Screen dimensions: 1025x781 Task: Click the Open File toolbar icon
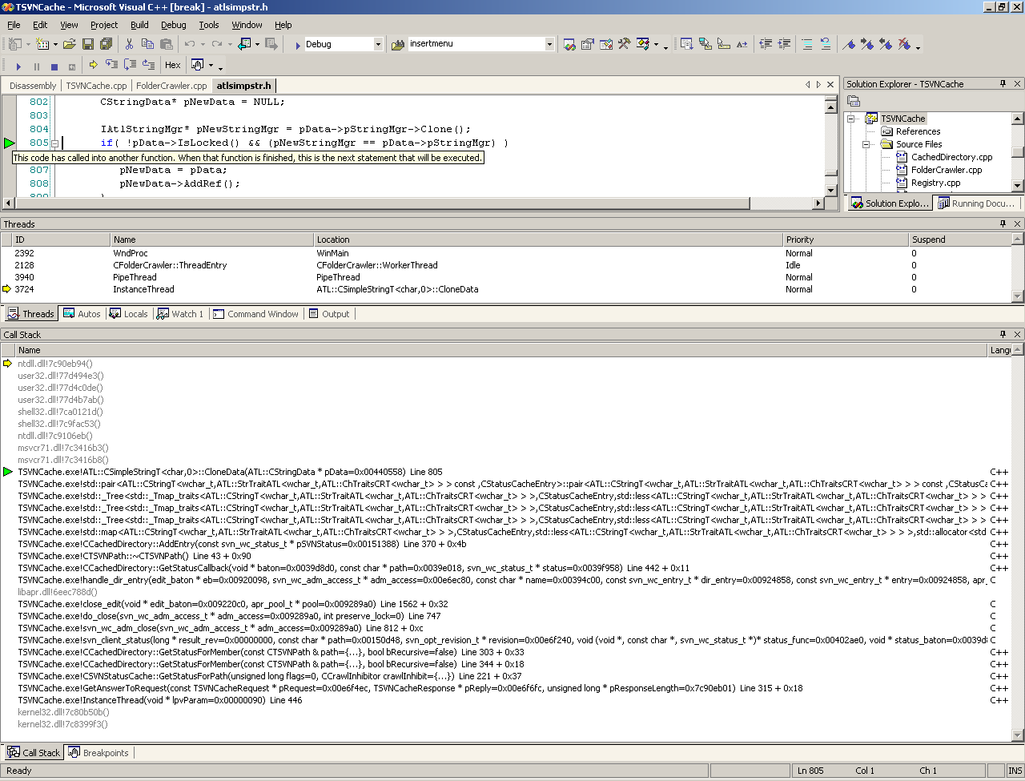(x=69, y=44)
